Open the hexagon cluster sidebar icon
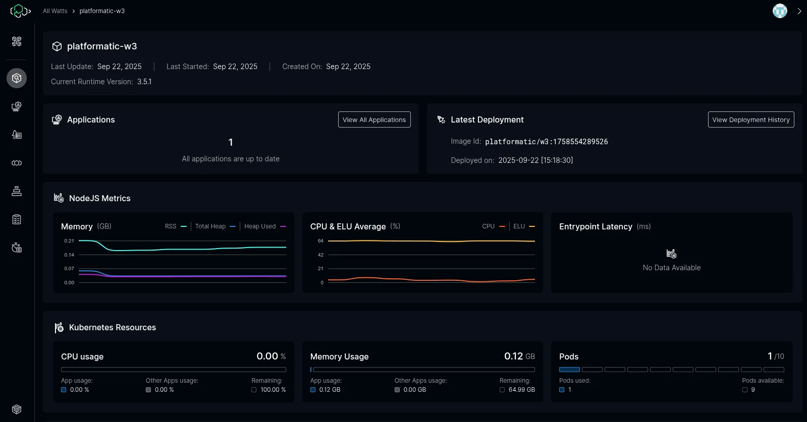Viewport: 807px width, 422px height. coord(17,41)
